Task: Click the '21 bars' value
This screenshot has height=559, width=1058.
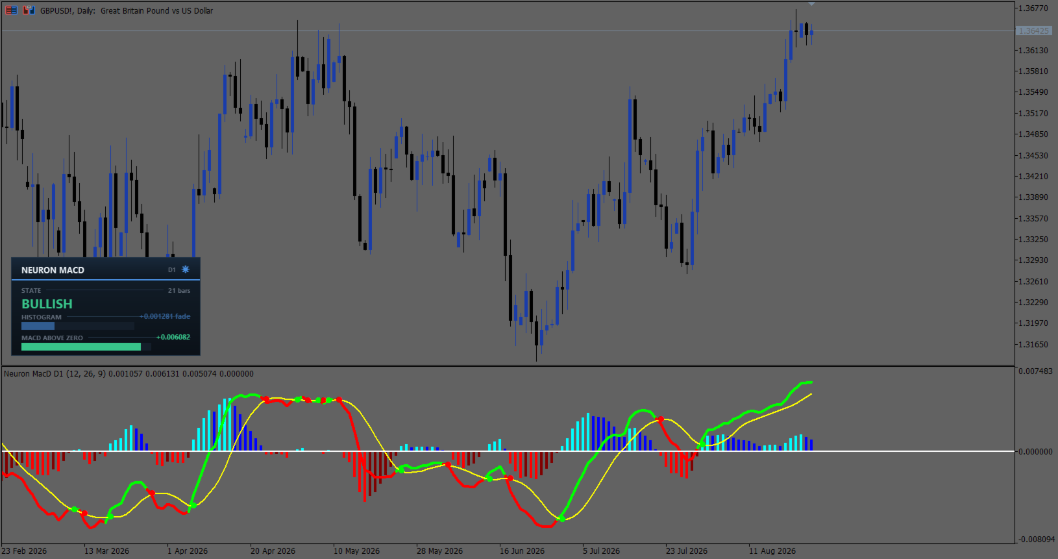Action: [x=179, y=291]
